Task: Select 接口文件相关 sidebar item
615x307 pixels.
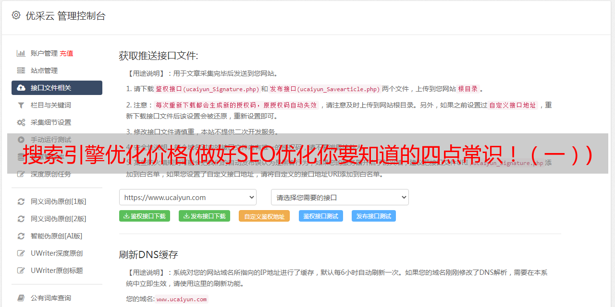Action: tap(57, 88)
